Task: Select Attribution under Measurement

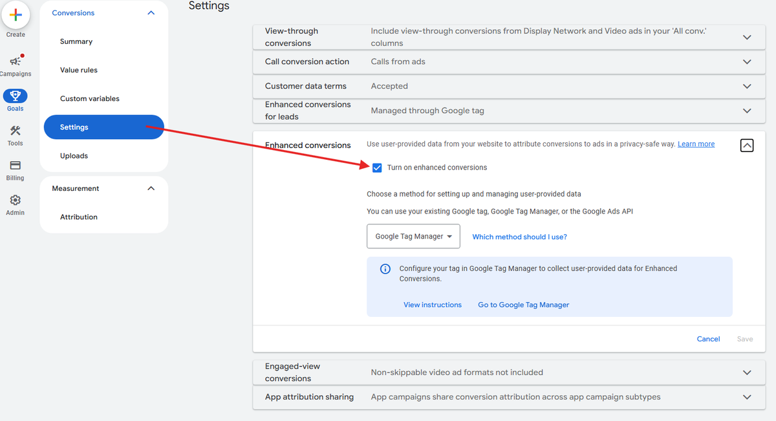Action: (x=79, y=217)
